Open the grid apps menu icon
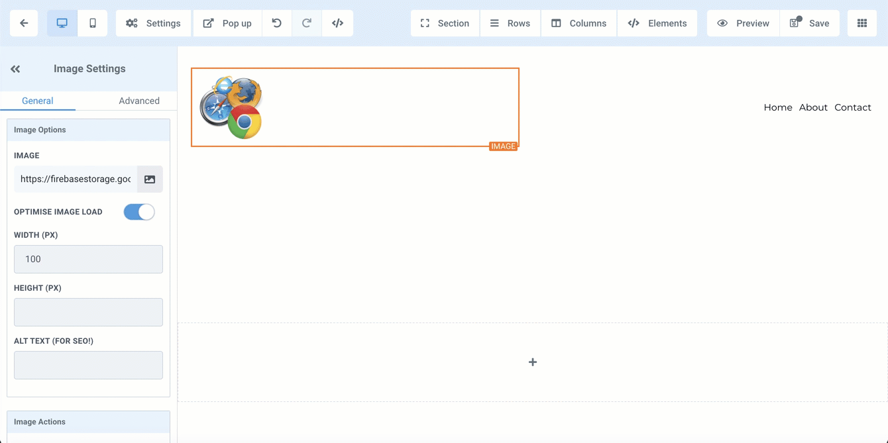 (x=862, y=23)
